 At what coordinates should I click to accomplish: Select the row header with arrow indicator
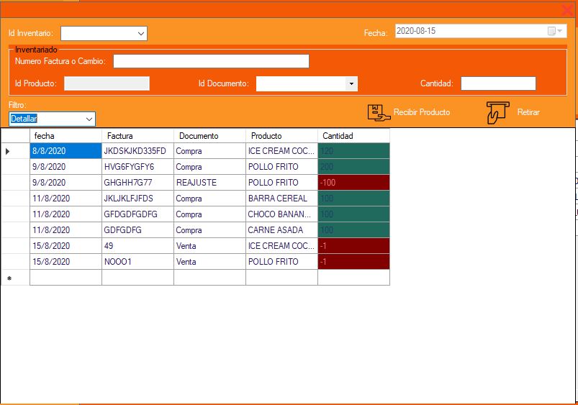click(15, 151)
